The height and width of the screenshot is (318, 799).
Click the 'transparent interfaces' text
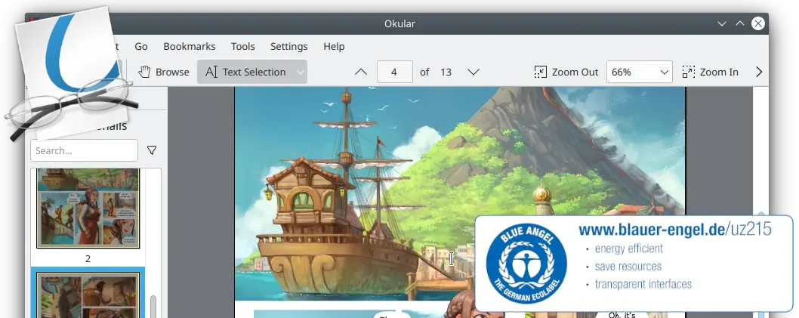pos(643,284)
